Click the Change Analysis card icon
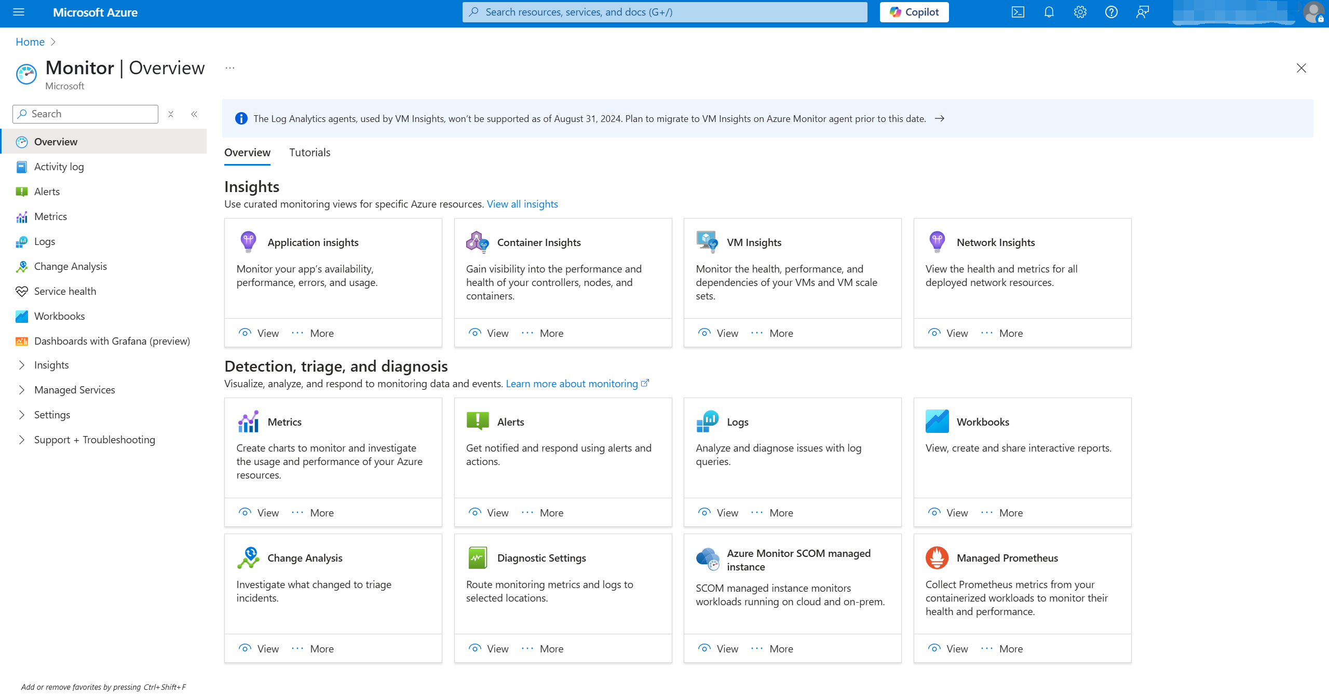 pyautogui.click(x=248, y=558)
